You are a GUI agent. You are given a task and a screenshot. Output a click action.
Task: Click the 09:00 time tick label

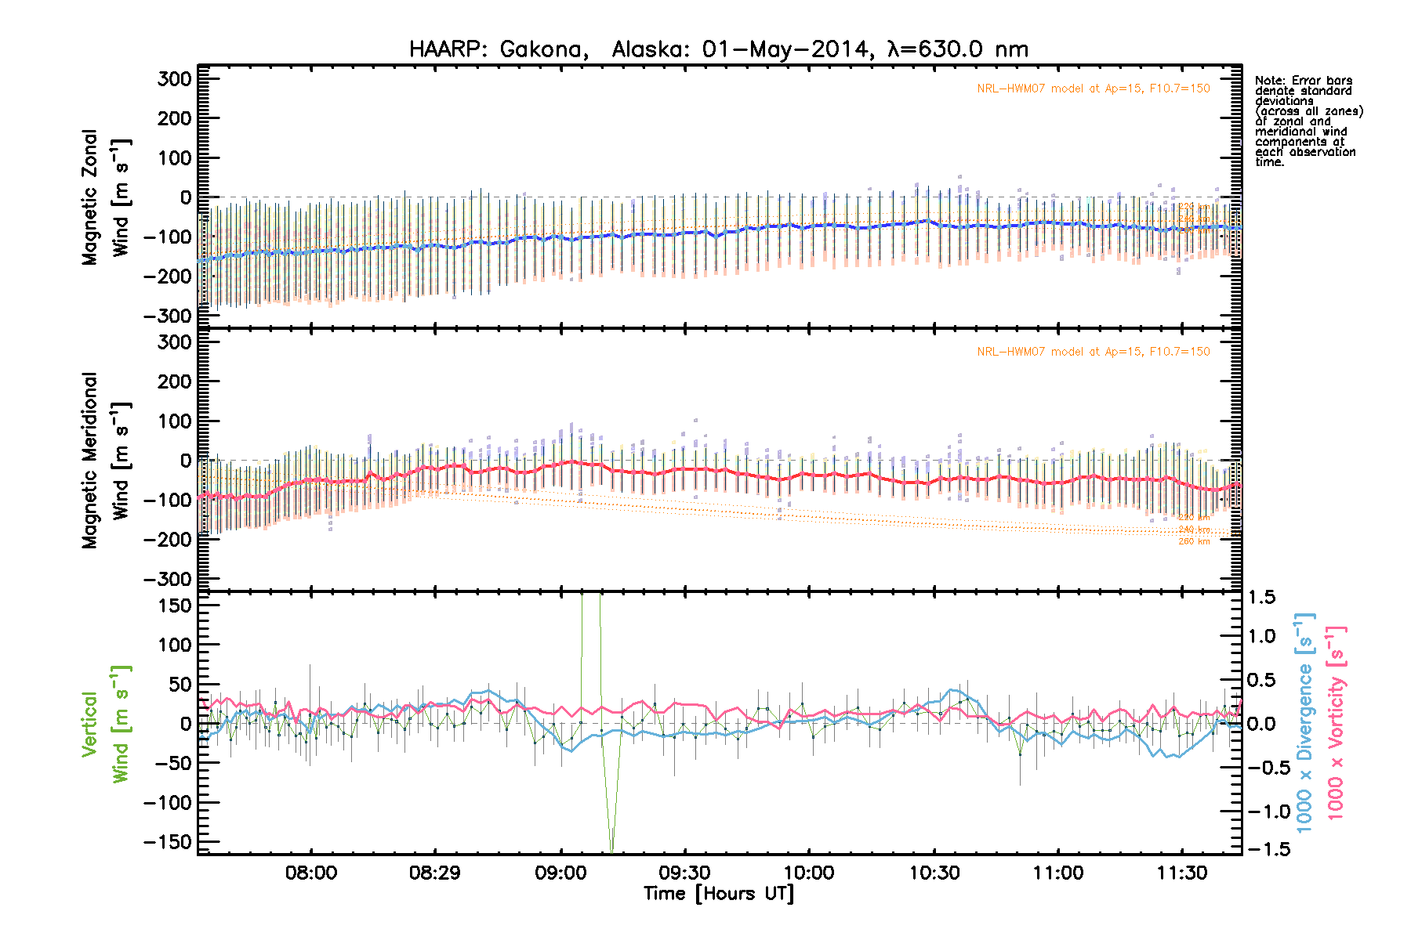[x=560, y=873]
